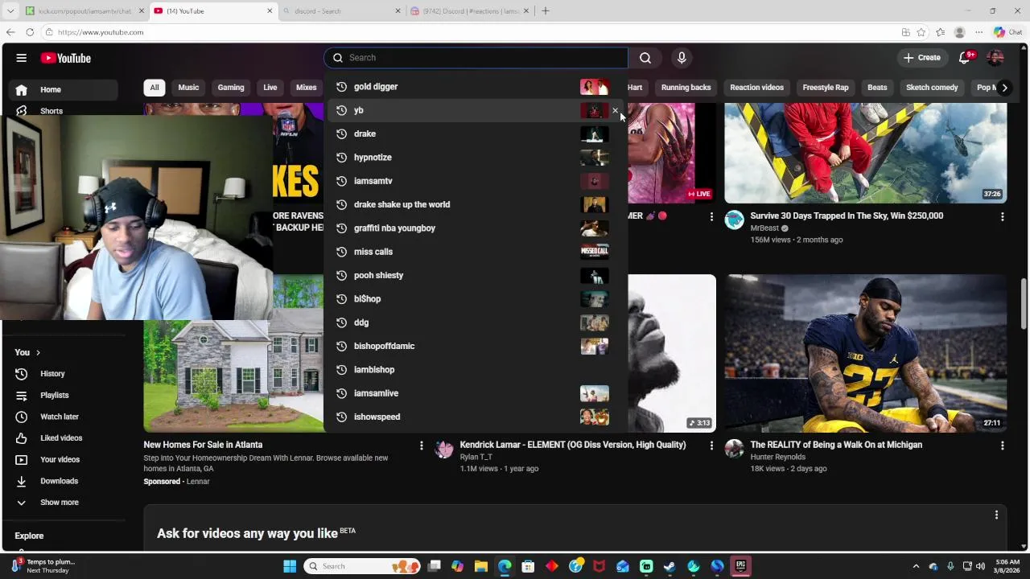The width and height of the screenshot is (1030, 579).
Task: Open the notifications bell
Action: click(x=965, y=58)
